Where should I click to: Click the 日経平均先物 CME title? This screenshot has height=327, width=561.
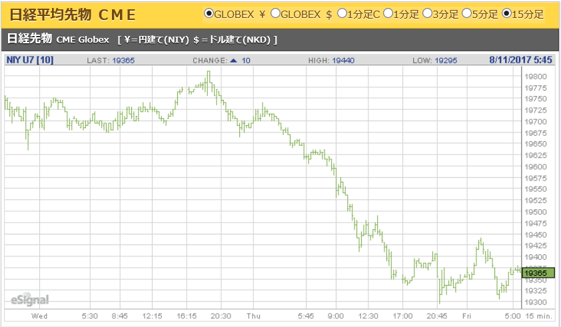click(73, 15)
